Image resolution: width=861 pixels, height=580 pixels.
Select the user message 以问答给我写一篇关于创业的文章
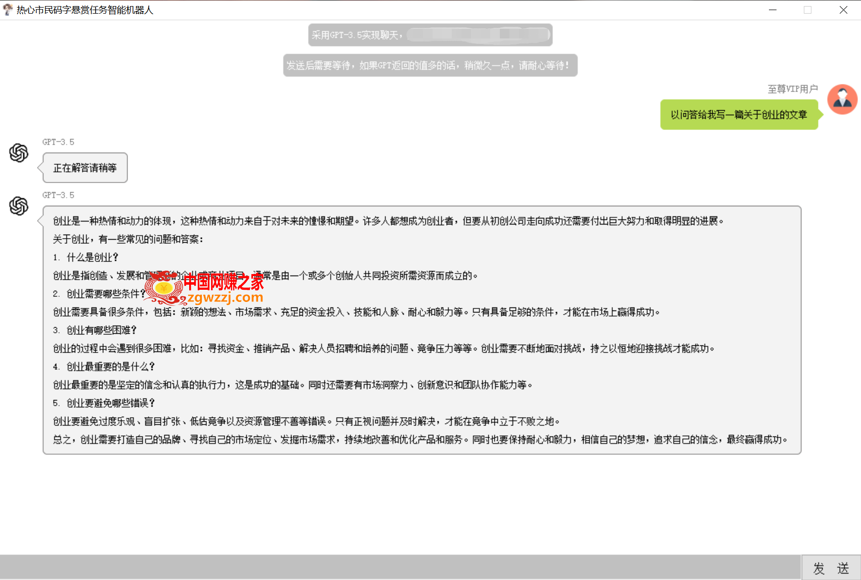(x=739, y=115)
